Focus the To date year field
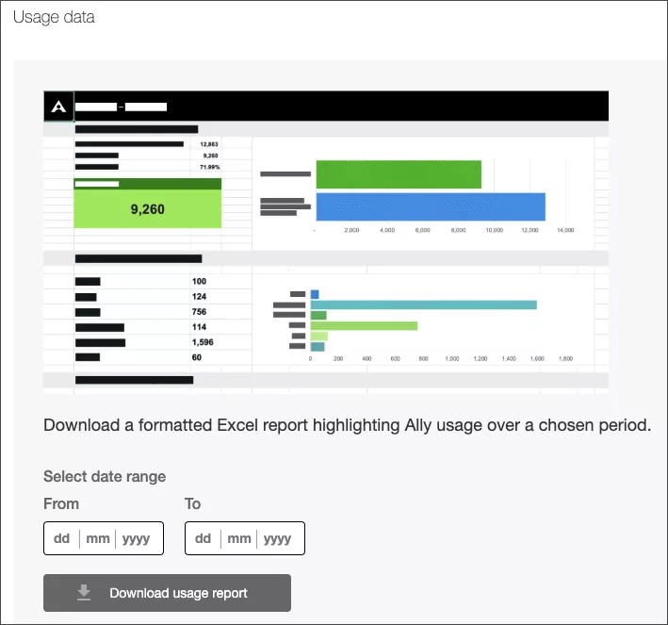This screenshot has height=625, width=668. click(278, 539)
